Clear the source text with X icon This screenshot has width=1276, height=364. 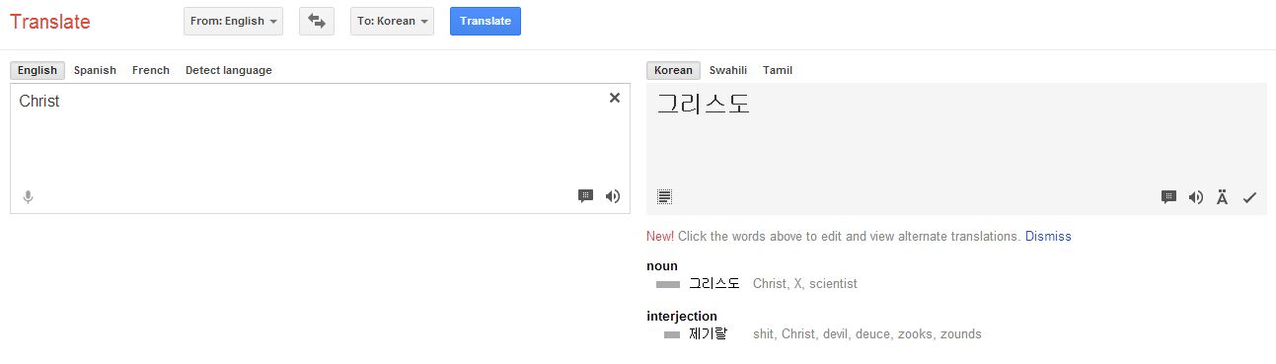(x=615, y=98)
